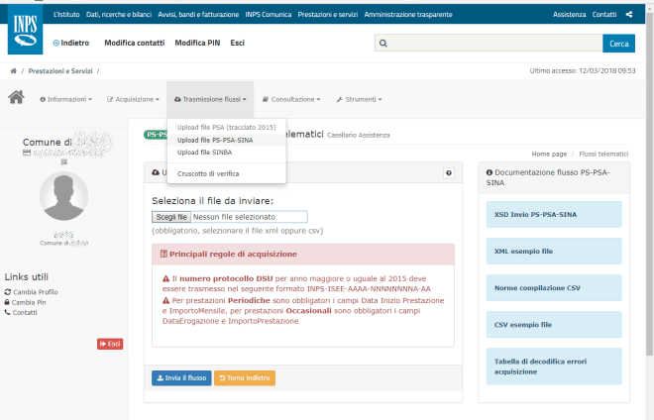Open XSD Invio PS-PSA-SINA document
This screenshot has height=420, width=654.
(x=554, y=215)
